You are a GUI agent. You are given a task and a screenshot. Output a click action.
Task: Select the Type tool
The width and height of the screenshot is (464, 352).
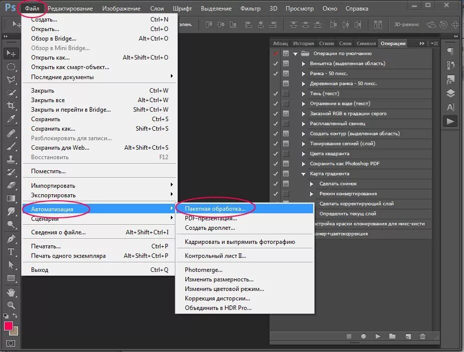(x=11, y=251)
